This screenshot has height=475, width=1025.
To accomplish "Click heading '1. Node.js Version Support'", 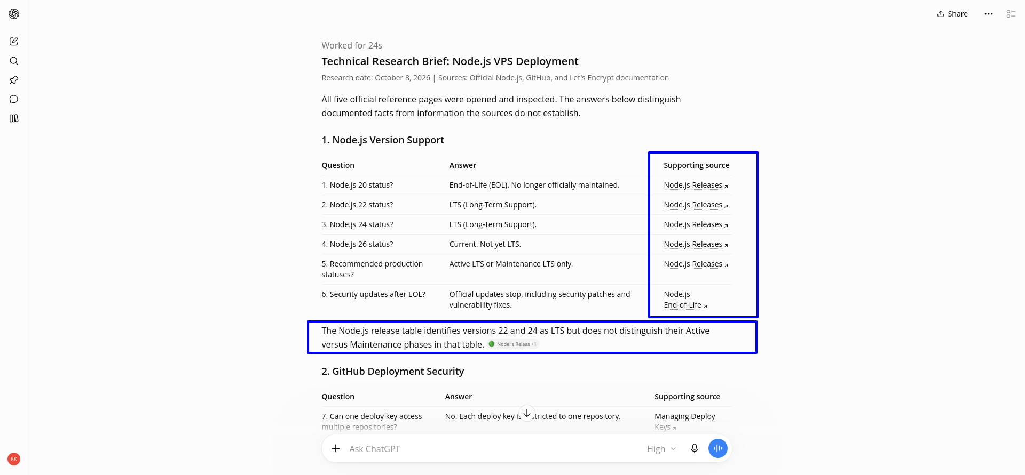I will [x=383, y=140].
